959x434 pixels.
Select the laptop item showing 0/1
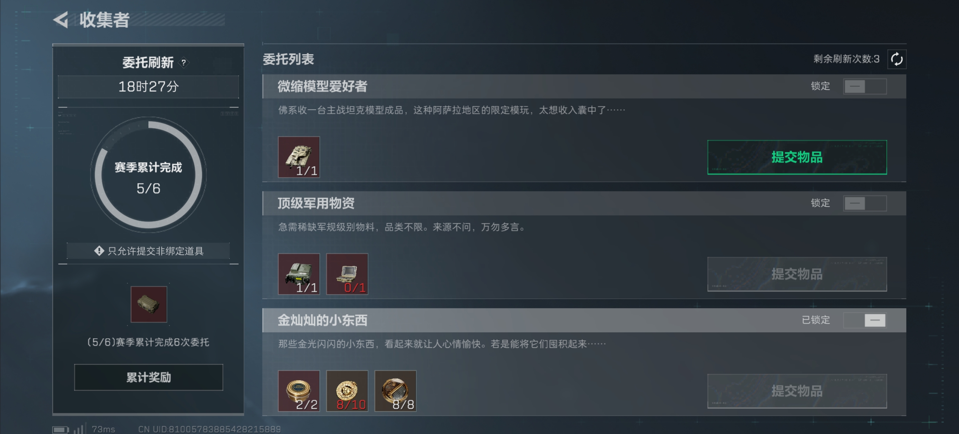(x=347, y=274)
